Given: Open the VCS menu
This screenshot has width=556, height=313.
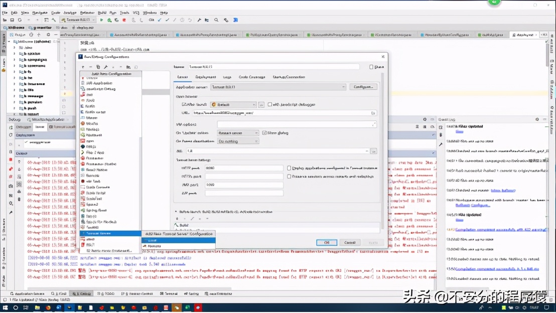Looking at the screenshot, I should 136,13.
